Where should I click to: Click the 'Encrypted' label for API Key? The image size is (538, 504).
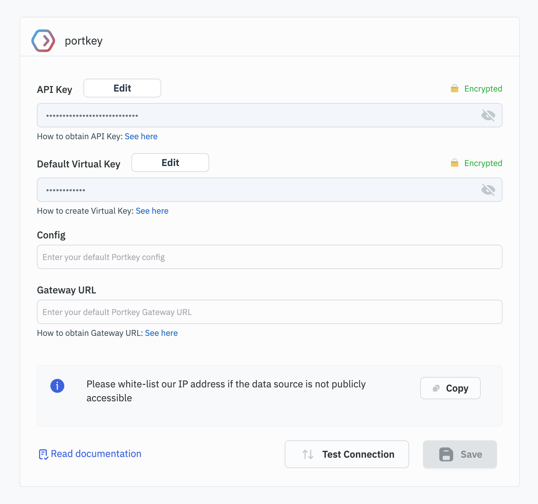(x=483, y=89)
